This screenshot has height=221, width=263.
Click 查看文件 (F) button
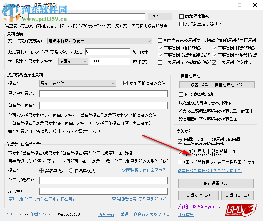coord(198,195)
